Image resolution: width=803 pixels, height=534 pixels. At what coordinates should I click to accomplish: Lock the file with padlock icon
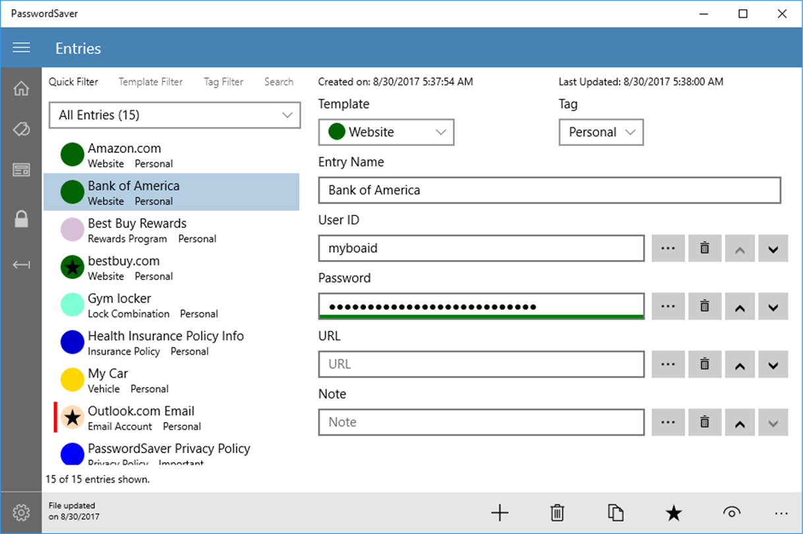[21, 218]
